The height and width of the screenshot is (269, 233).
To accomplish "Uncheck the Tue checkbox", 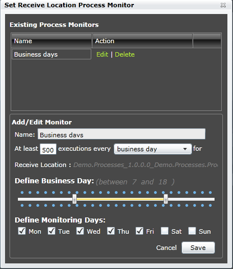I will click(x=52, y=231).
